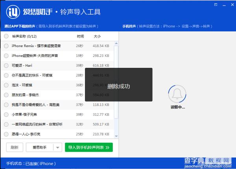Click the 19秒 duration value
Viewport: 236px width, 169px height.
(79, 56)
